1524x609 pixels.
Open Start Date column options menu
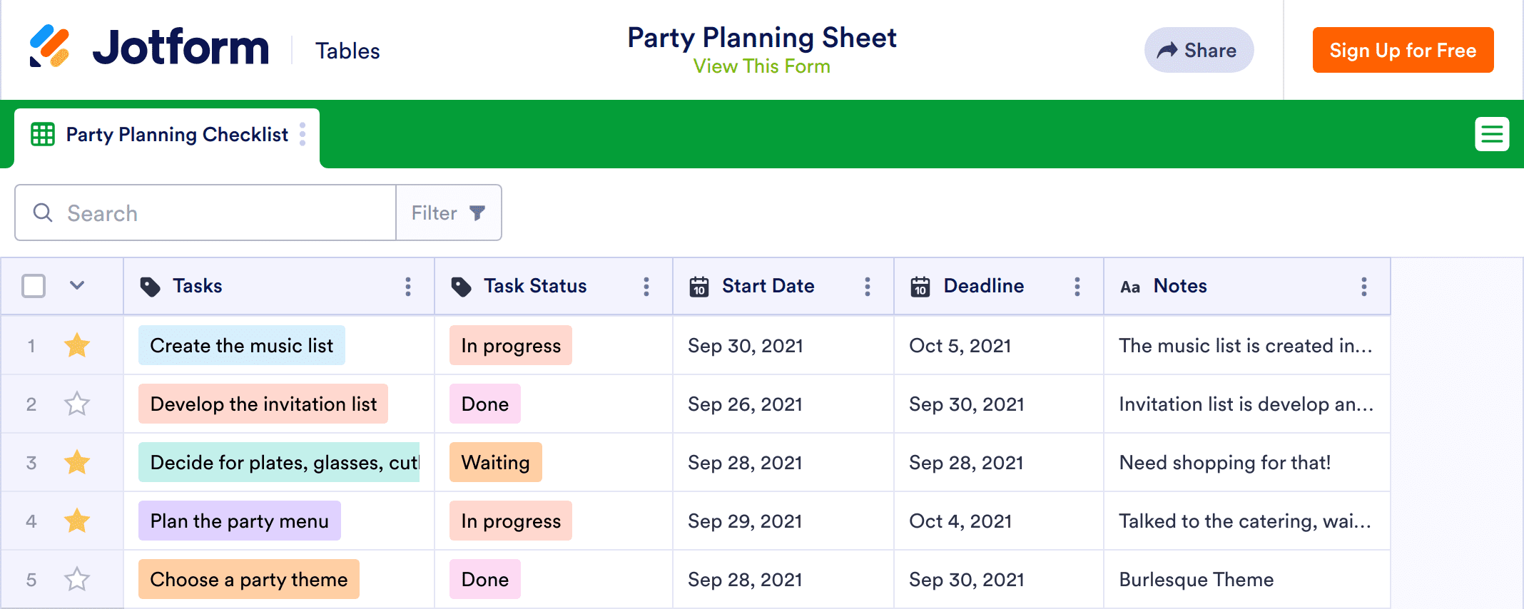click(868, 287)
